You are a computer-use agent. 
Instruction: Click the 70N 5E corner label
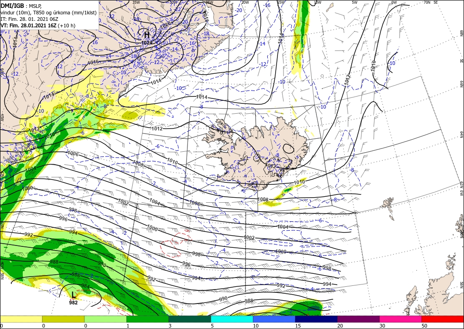431,2
